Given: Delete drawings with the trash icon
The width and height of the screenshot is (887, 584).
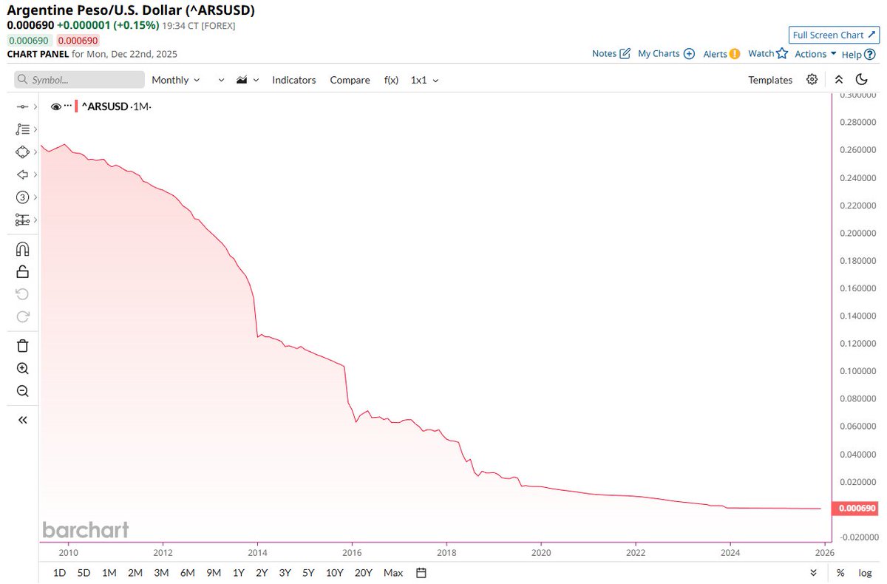Looking at the screenshot, I should click(22, 346).
